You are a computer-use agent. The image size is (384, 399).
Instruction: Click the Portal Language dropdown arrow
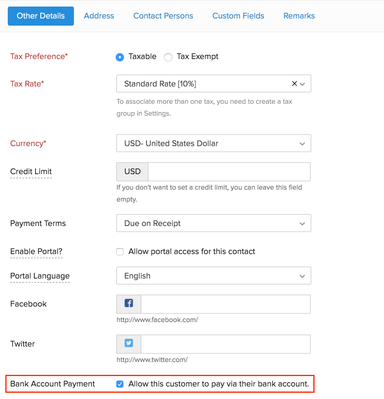tap(302, 276)
